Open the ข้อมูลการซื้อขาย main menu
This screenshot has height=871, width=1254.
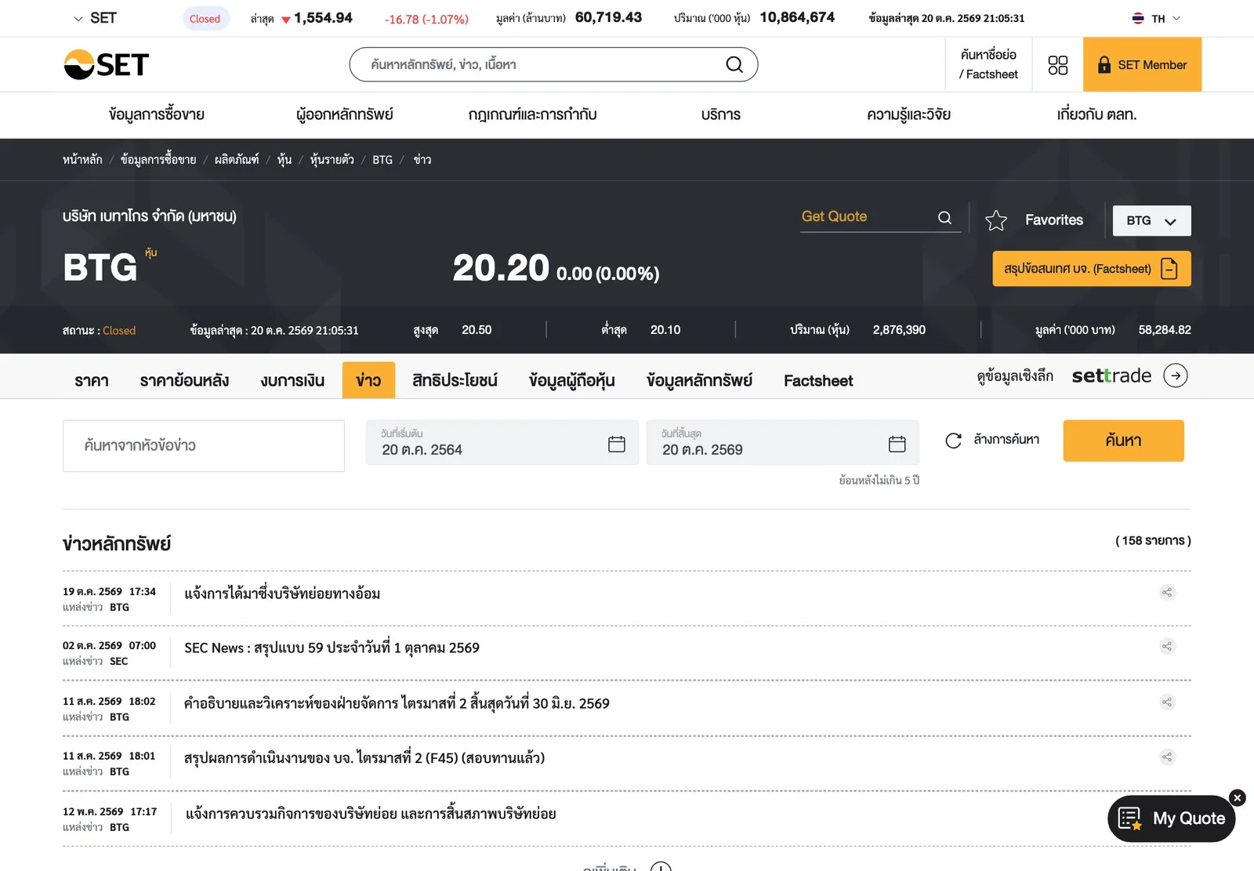click(157, 114)
